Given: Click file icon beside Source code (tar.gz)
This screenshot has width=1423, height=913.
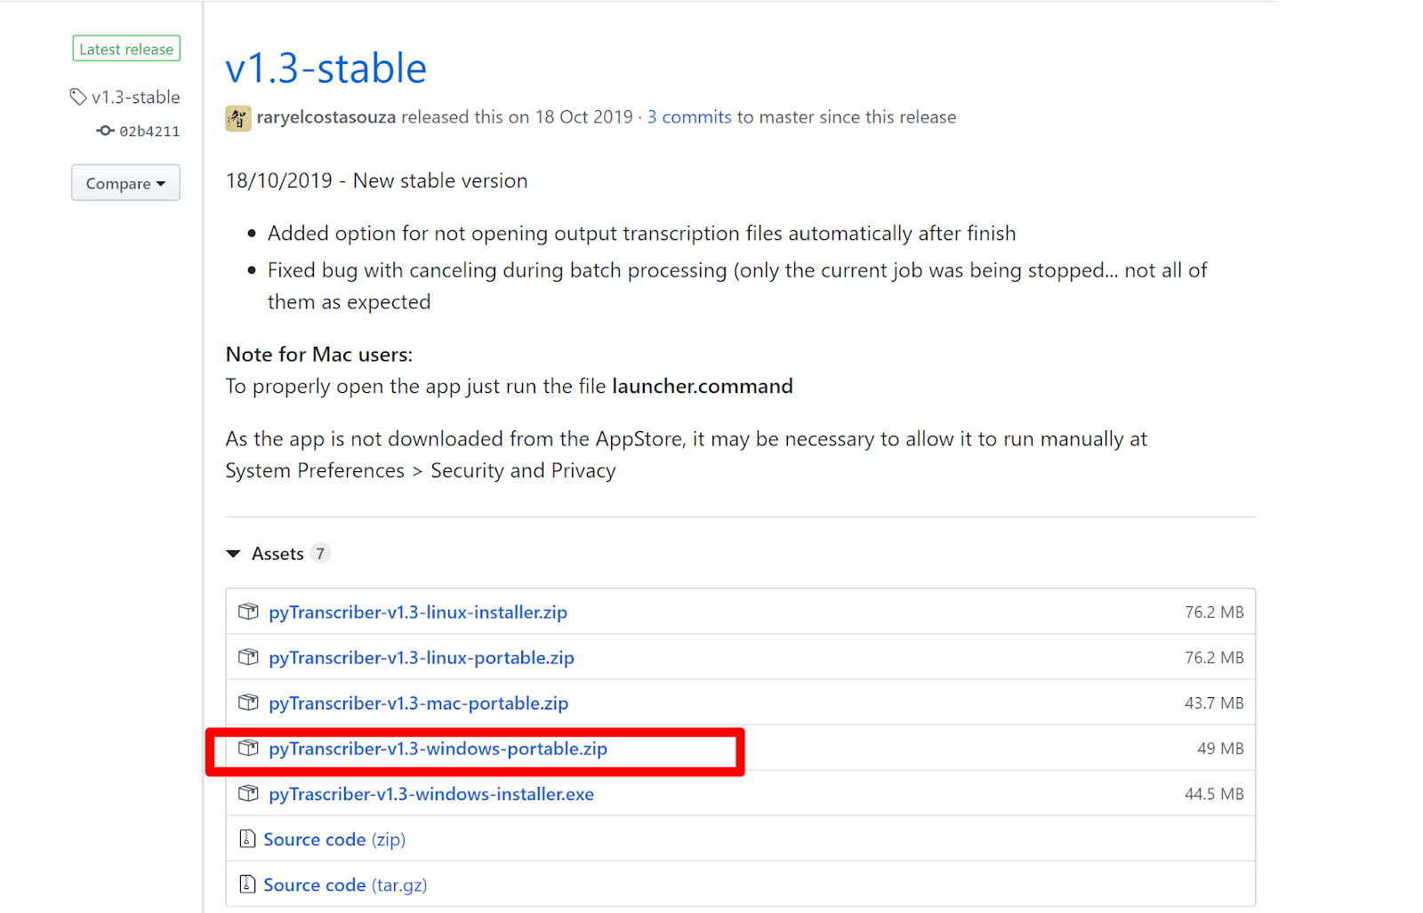Looking at the screenshot, I should 247,884.
